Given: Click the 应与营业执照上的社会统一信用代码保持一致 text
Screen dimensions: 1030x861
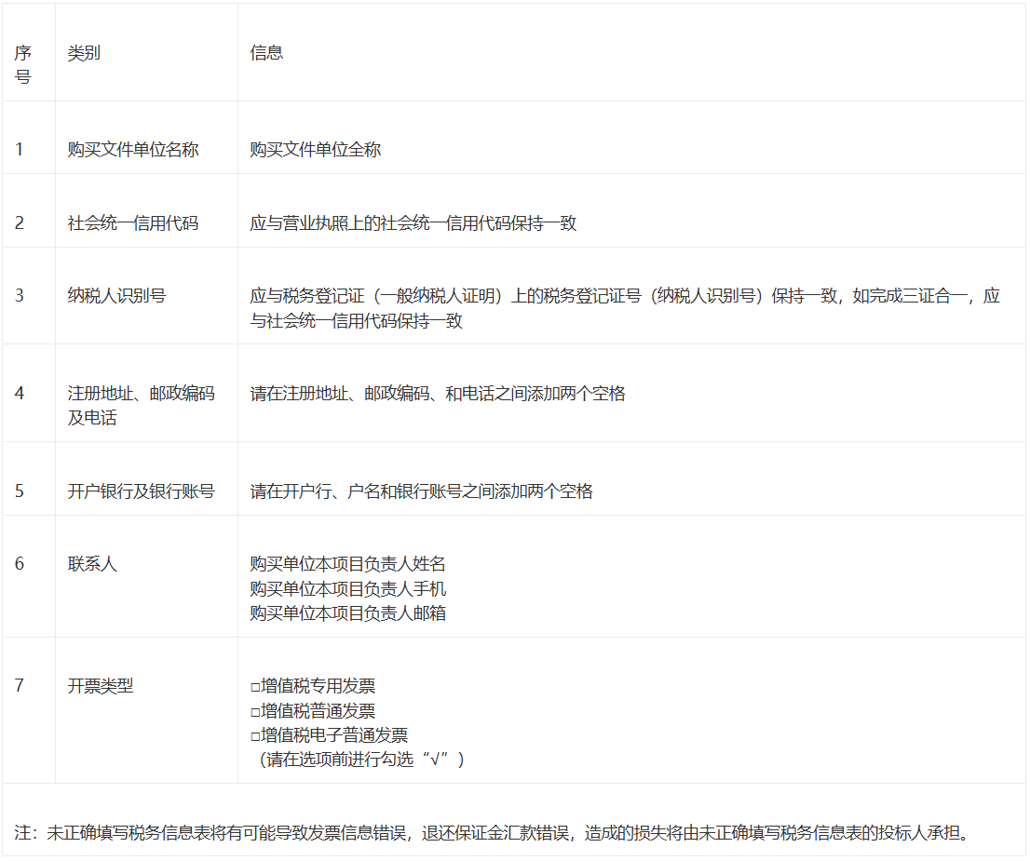Looking at the screenshot, I should tap(413, 223).
